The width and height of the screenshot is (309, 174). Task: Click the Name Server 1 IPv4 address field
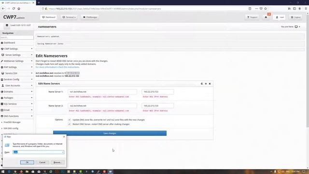click(x=158, y=92)
